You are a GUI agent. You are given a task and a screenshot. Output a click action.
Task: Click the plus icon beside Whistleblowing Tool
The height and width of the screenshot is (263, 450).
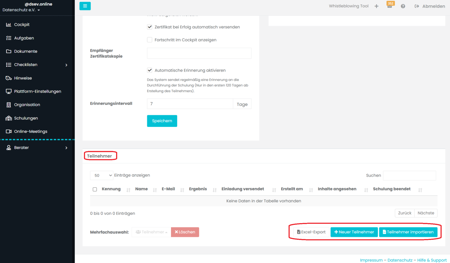coord(376,6)
